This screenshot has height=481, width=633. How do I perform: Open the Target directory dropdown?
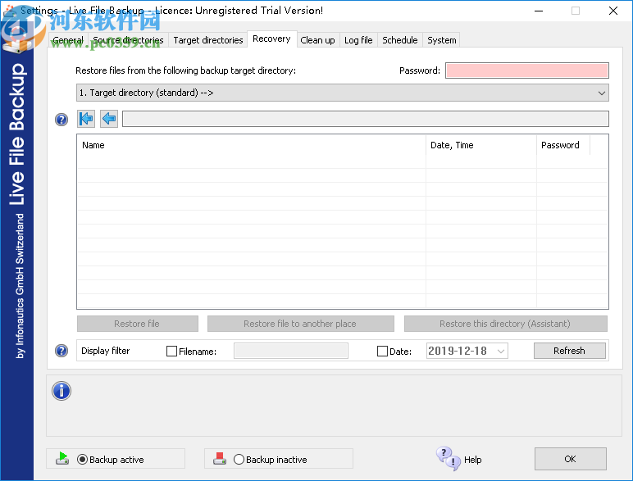point(343,93)
